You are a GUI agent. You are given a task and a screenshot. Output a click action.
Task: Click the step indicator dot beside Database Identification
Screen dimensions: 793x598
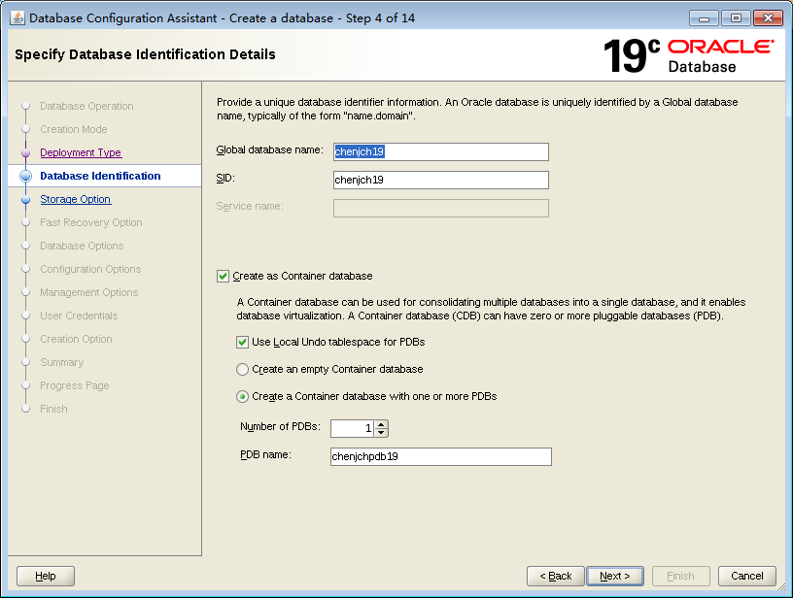(26, 176)
